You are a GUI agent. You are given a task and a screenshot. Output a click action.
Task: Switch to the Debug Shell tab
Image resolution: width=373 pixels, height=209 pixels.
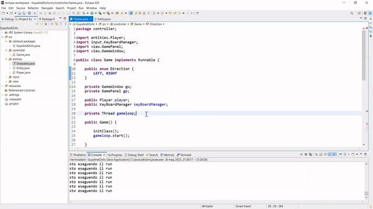coord(134,155)
